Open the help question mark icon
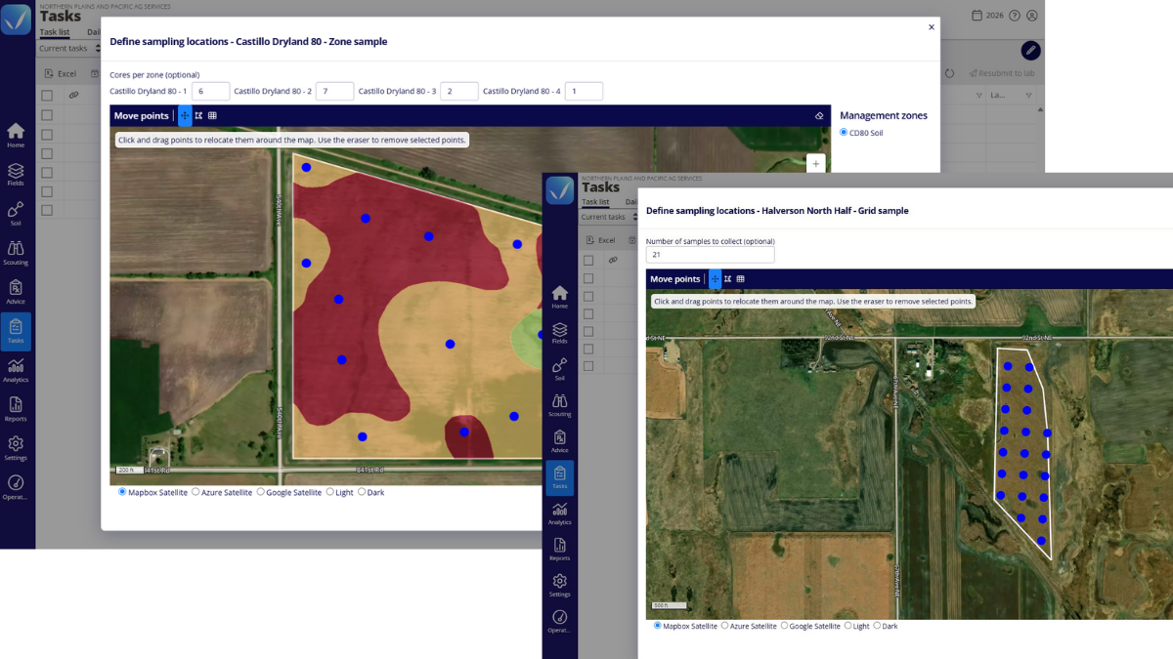1173x659 pixels. pos(1015,16)
